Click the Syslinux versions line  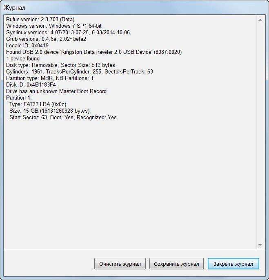pos(68,32)
